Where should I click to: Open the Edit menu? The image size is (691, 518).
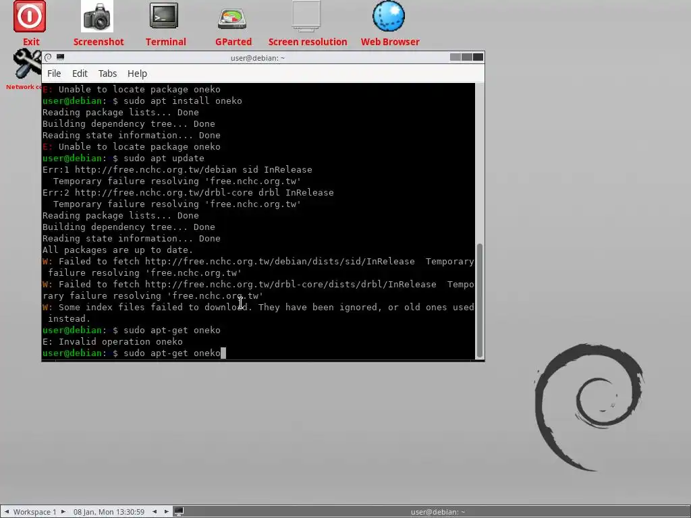(80, 74)
